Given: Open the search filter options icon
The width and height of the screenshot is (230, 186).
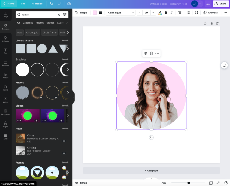Looking at the screenshot, I should tap(65, 15).
